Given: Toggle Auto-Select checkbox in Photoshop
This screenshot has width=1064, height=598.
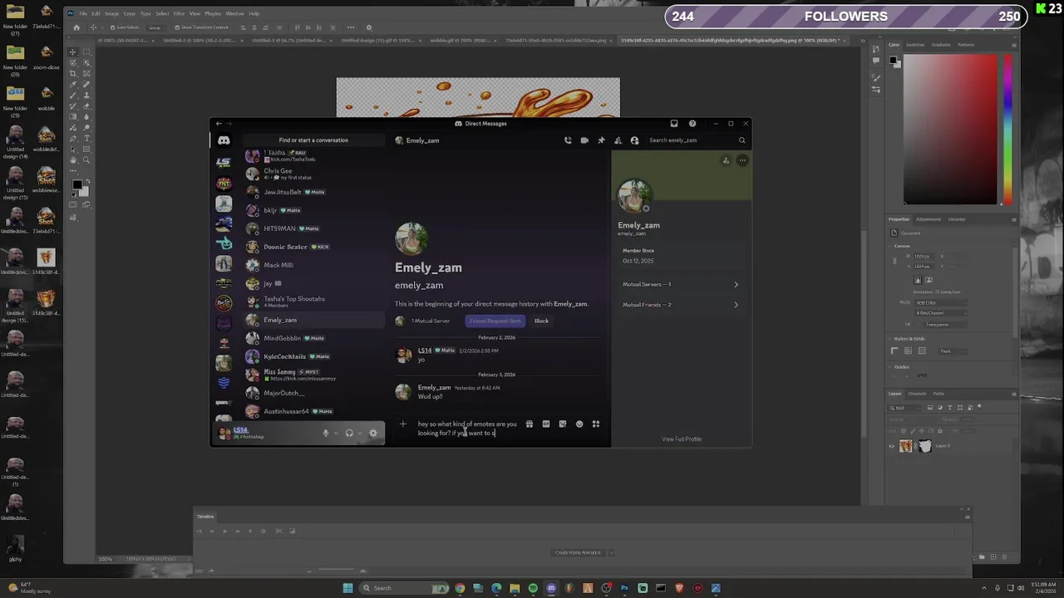Looking at the screenshot, I should (x=112, y=27).
